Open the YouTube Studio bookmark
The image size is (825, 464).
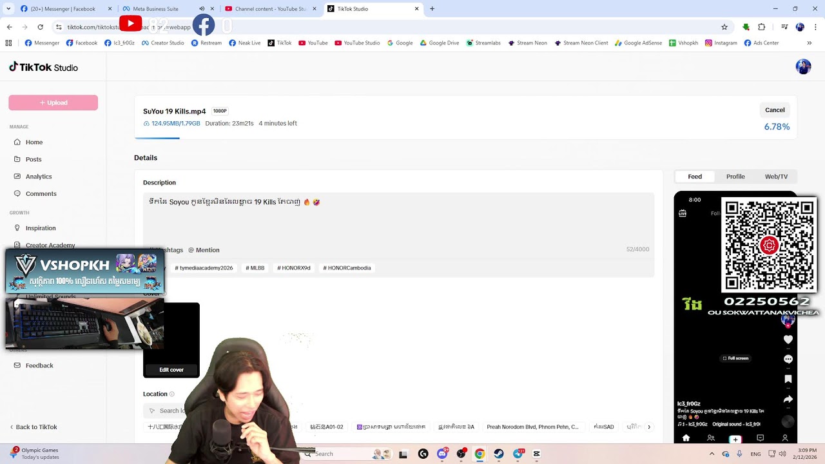[x=357, y=43]
